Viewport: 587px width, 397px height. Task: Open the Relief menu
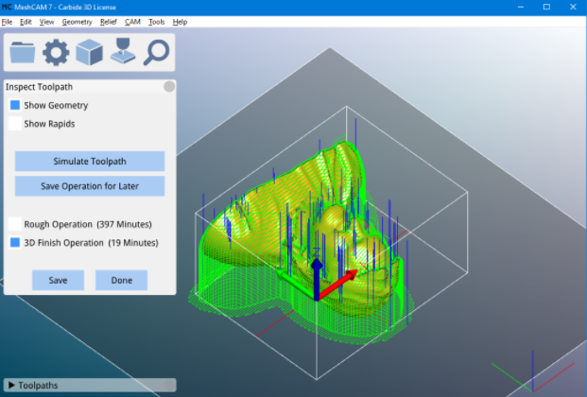108,22
